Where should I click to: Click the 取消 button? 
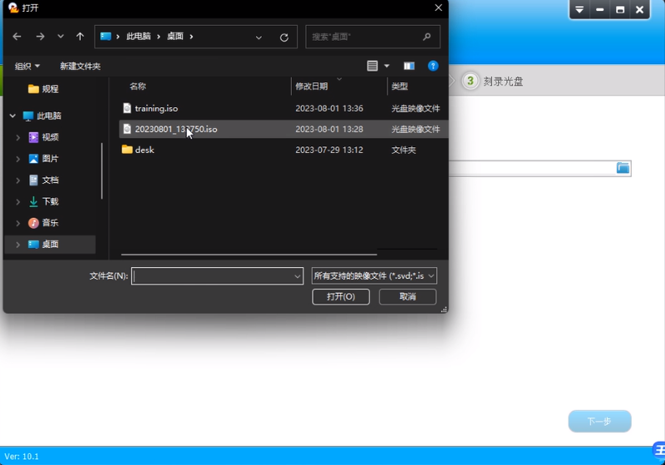pos(407,297)
